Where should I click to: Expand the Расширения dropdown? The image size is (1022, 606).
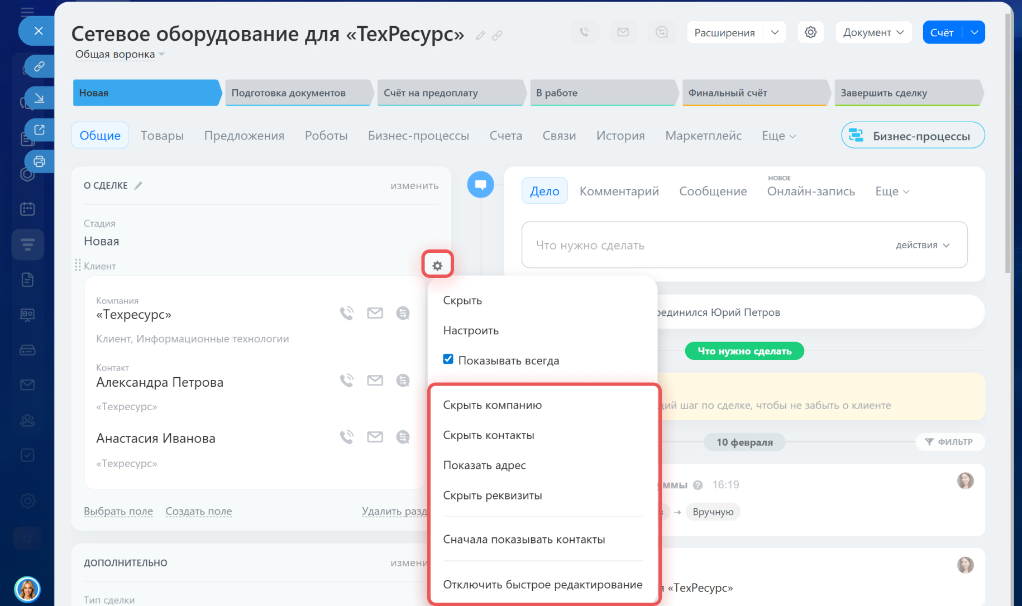coord(775,32)
